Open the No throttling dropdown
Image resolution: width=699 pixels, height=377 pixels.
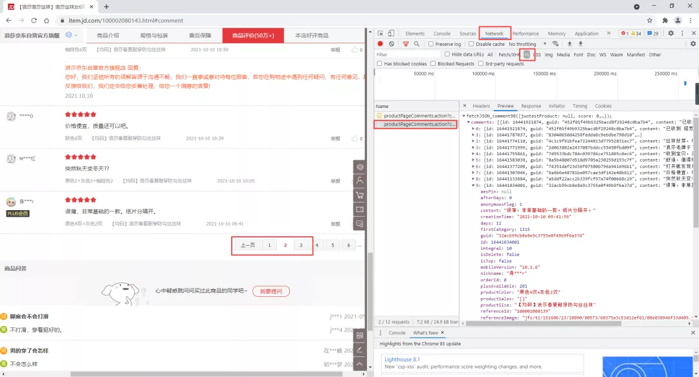click(526, 44)
